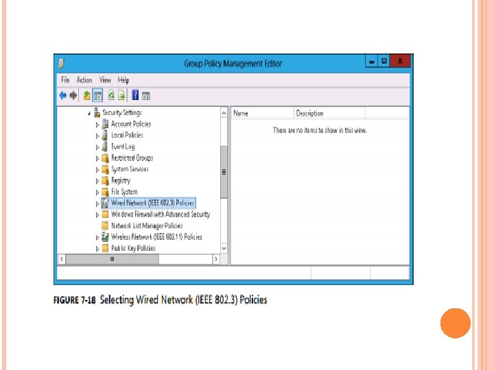Click the Wired Network policies icon
The width and height of the screenshot is (494, 370).
click(105, 203)
